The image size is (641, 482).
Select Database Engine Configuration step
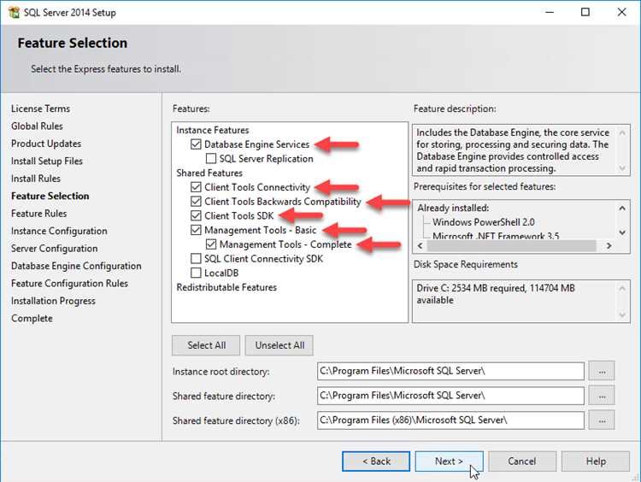(x=76, y=266)
